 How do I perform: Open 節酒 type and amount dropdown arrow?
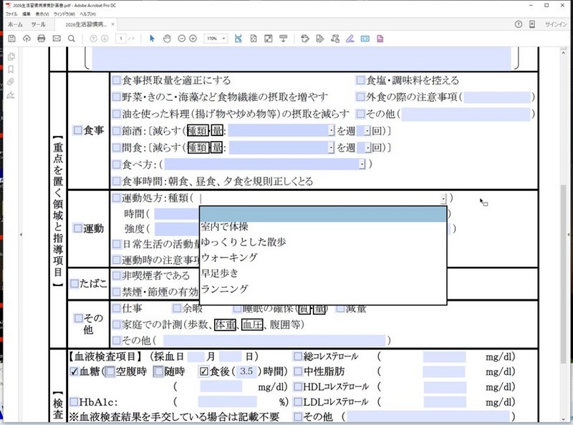(331, 131)
